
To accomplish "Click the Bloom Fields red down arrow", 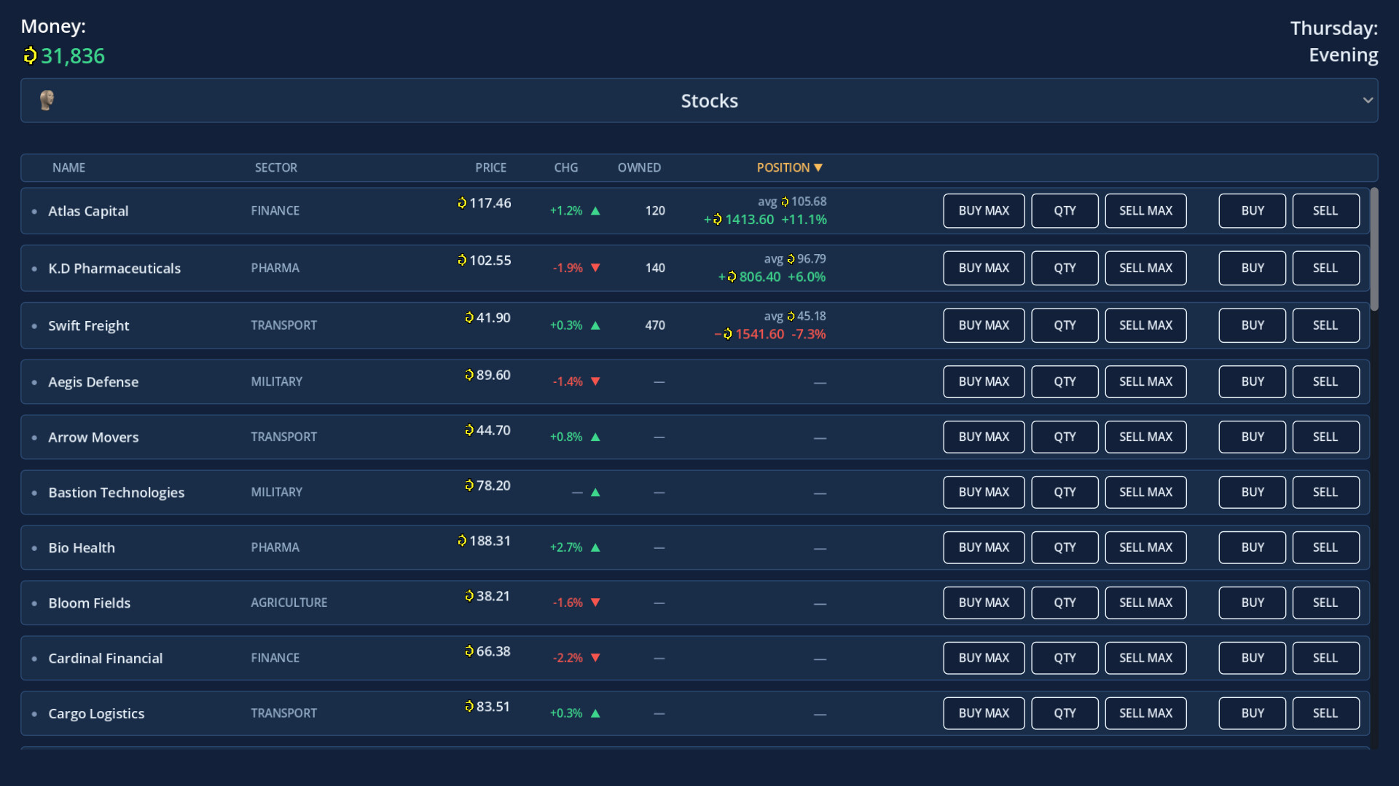I will (x=595, y=603).
